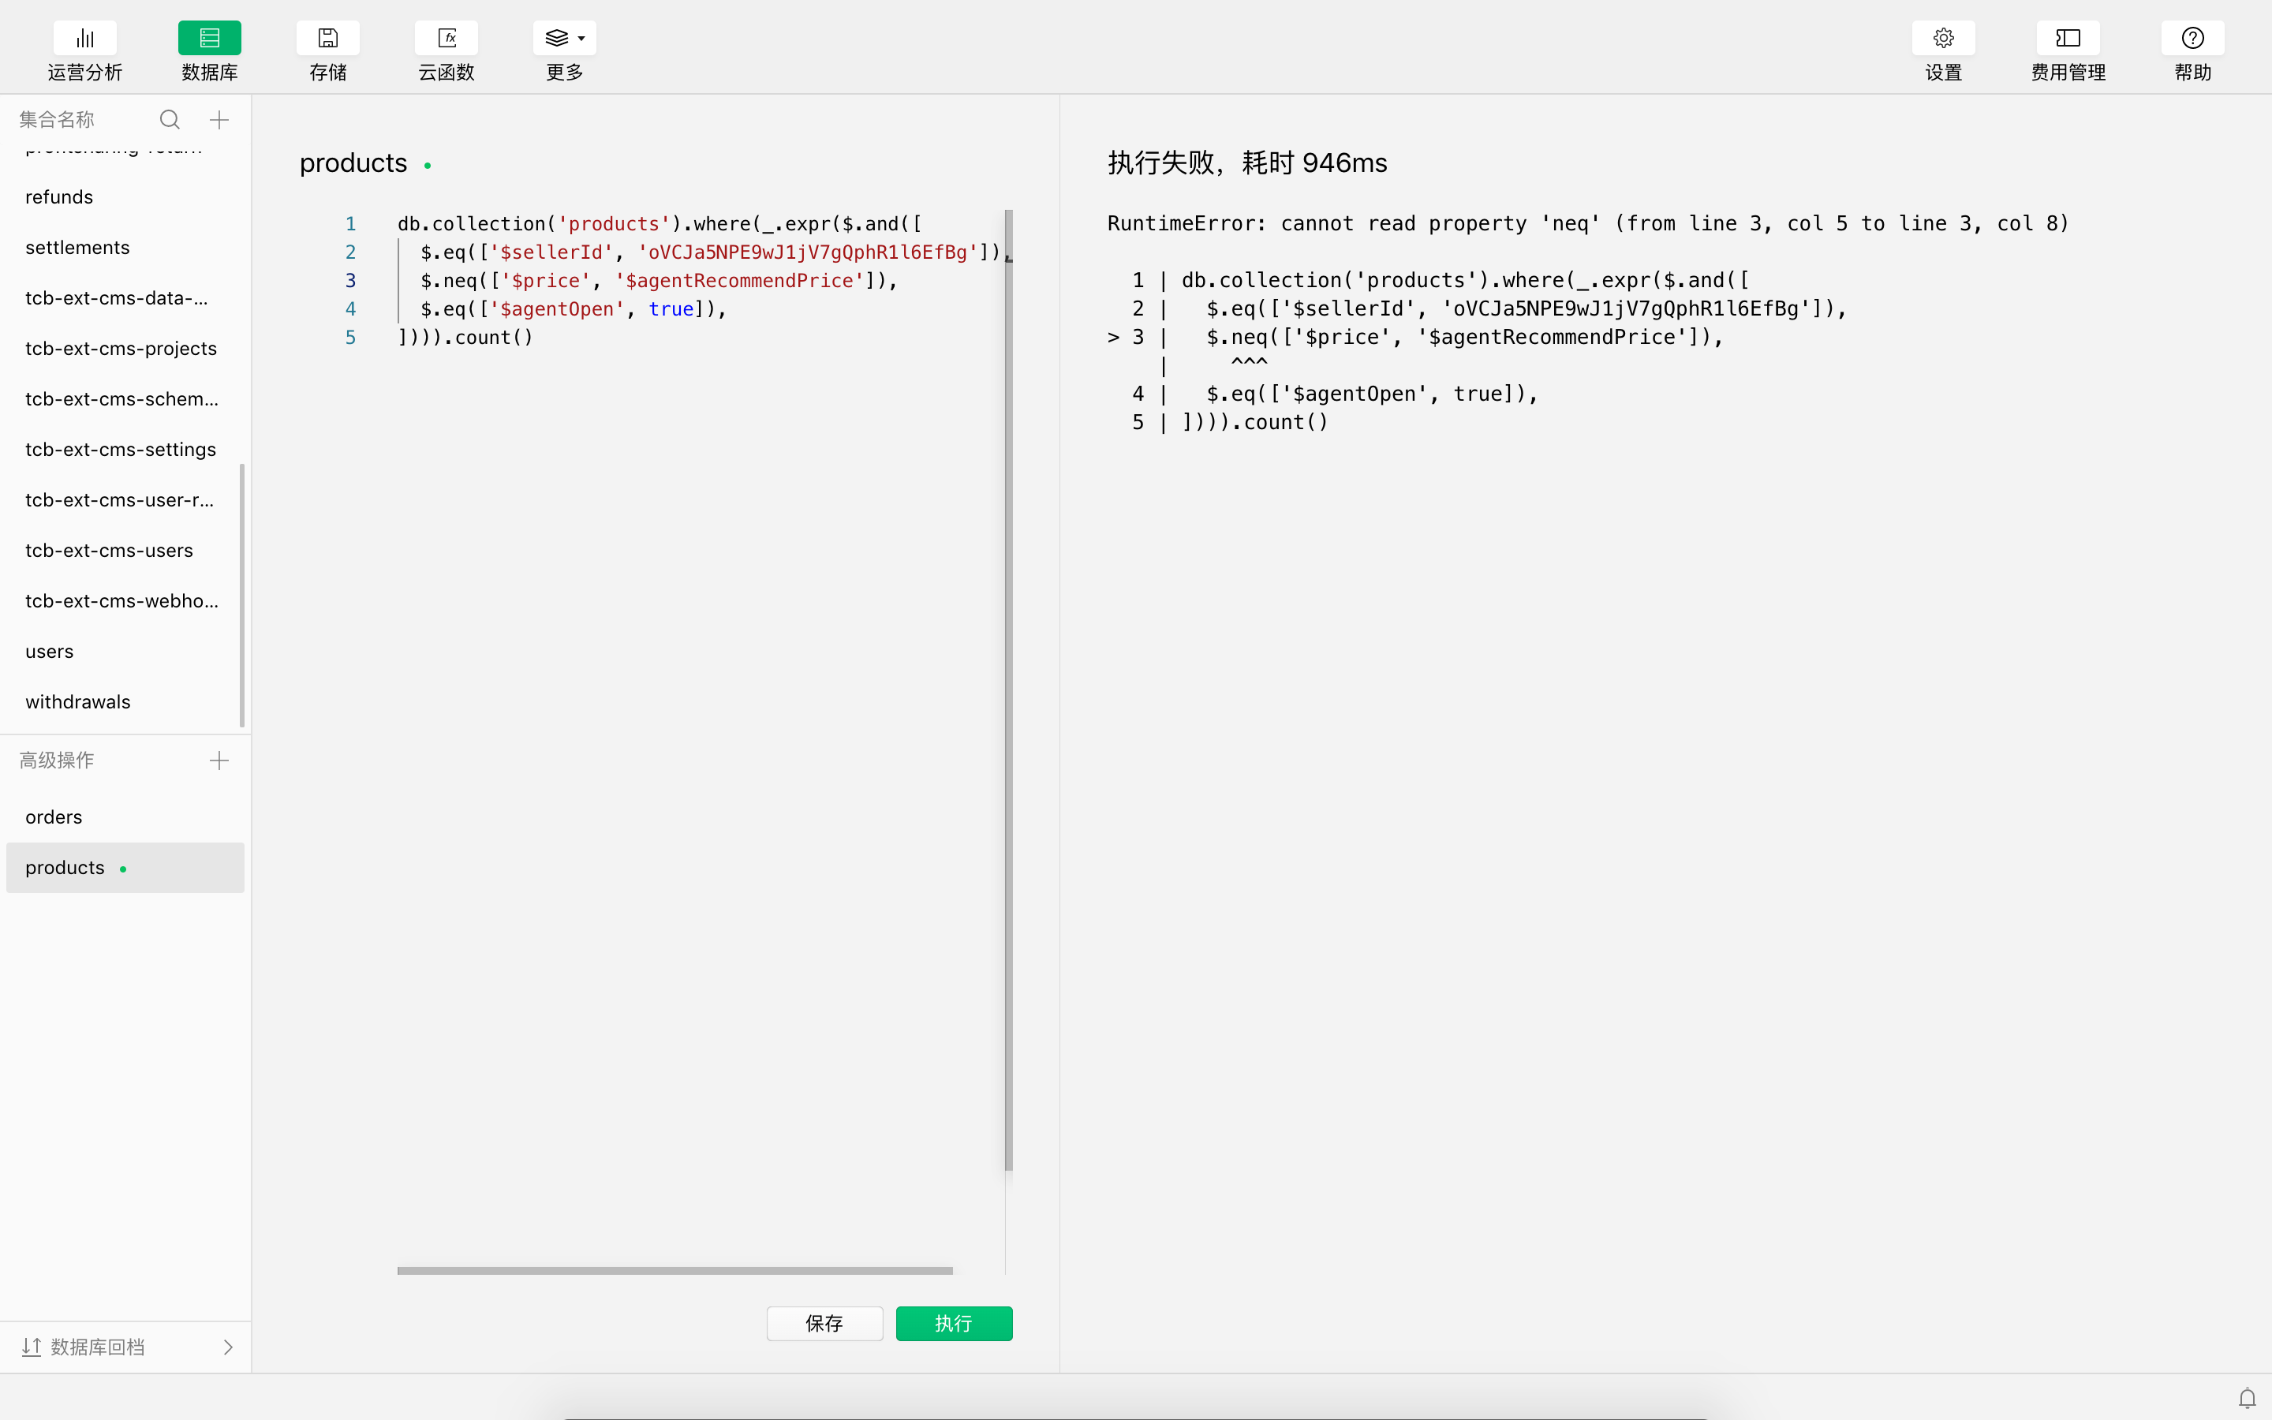The image size is (2272, 1420).
Task: Click the 帮助 help question icon
Action: pos(2192,39)
